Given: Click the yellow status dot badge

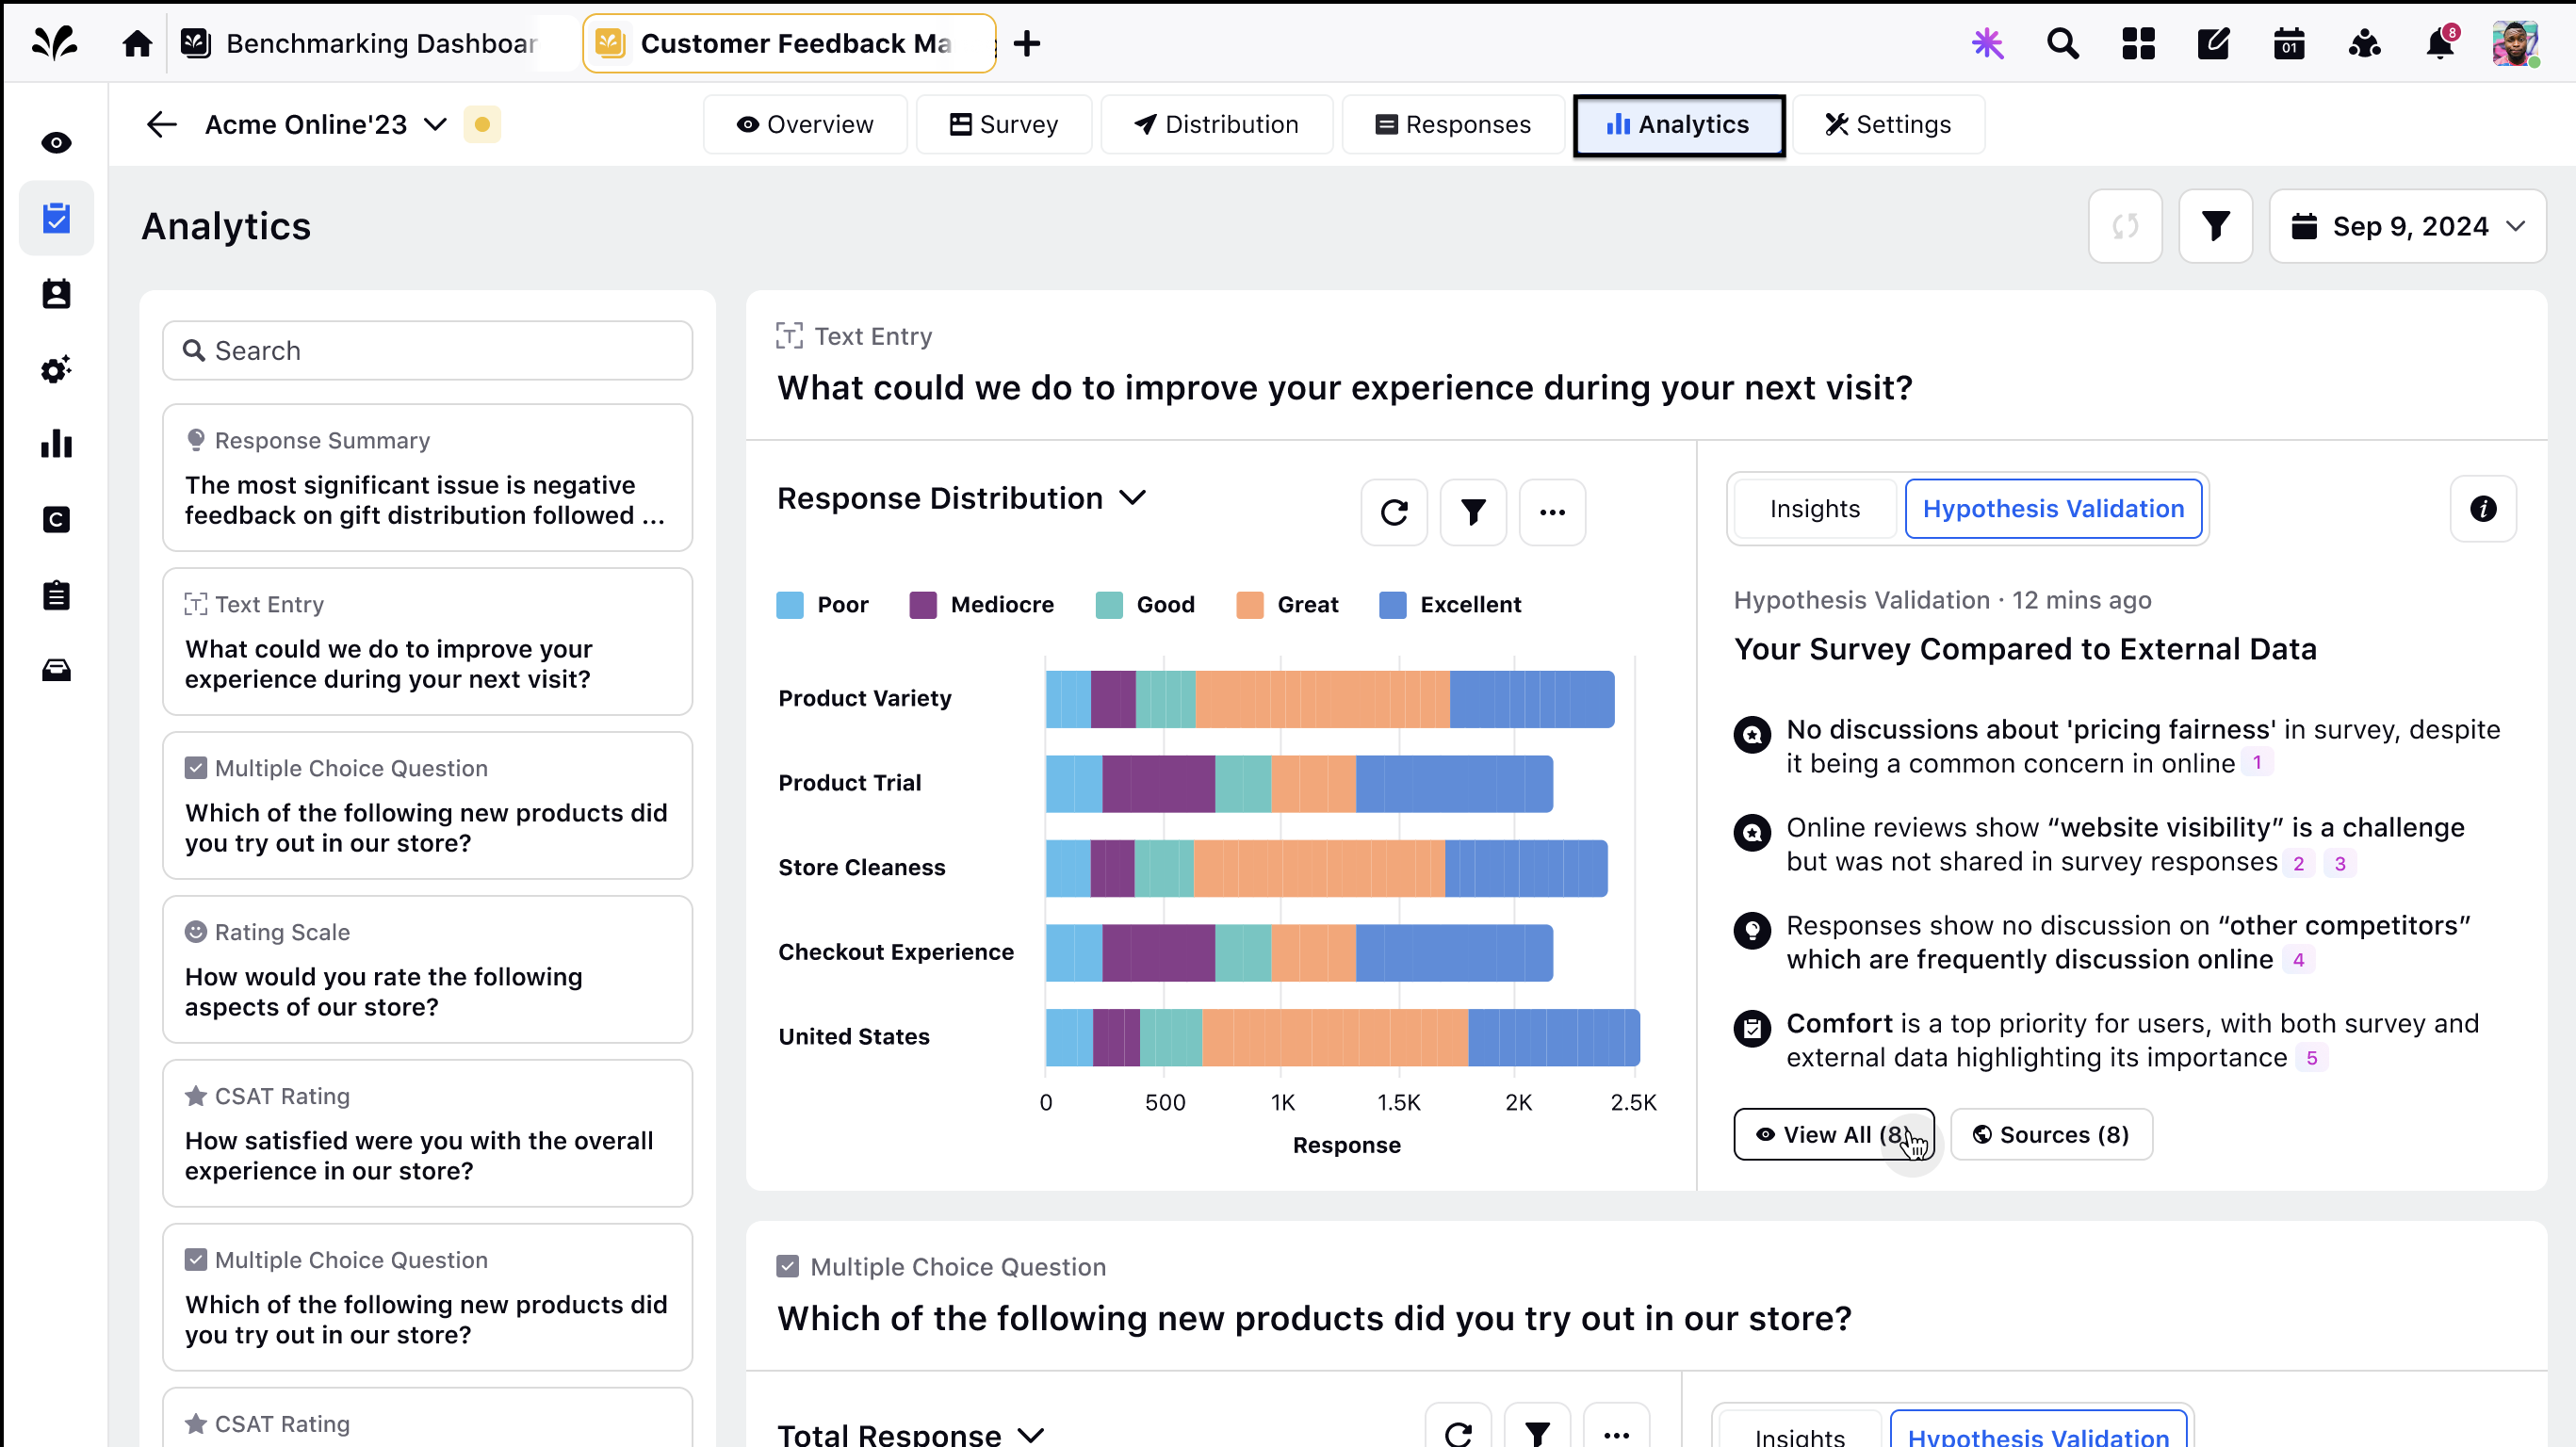Looking at the screenshot, I should pos(482,125).
